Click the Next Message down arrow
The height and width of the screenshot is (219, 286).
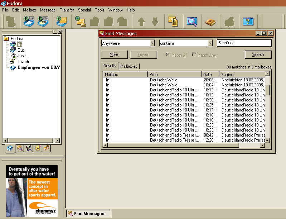coord(155,22)
